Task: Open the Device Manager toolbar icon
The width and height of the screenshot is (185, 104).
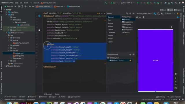Action: coord(169,3)
